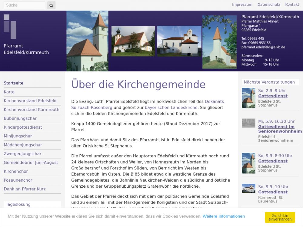Click the Seniorenwohnheim event thumbnail image
Screen dimensions: 303x227
coord(248,123)
